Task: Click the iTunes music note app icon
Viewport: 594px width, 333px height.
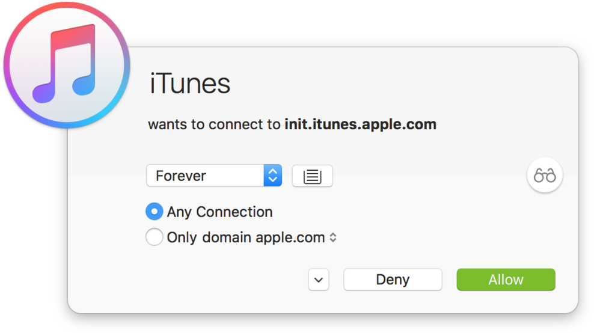Action: [x=66, y=64]
